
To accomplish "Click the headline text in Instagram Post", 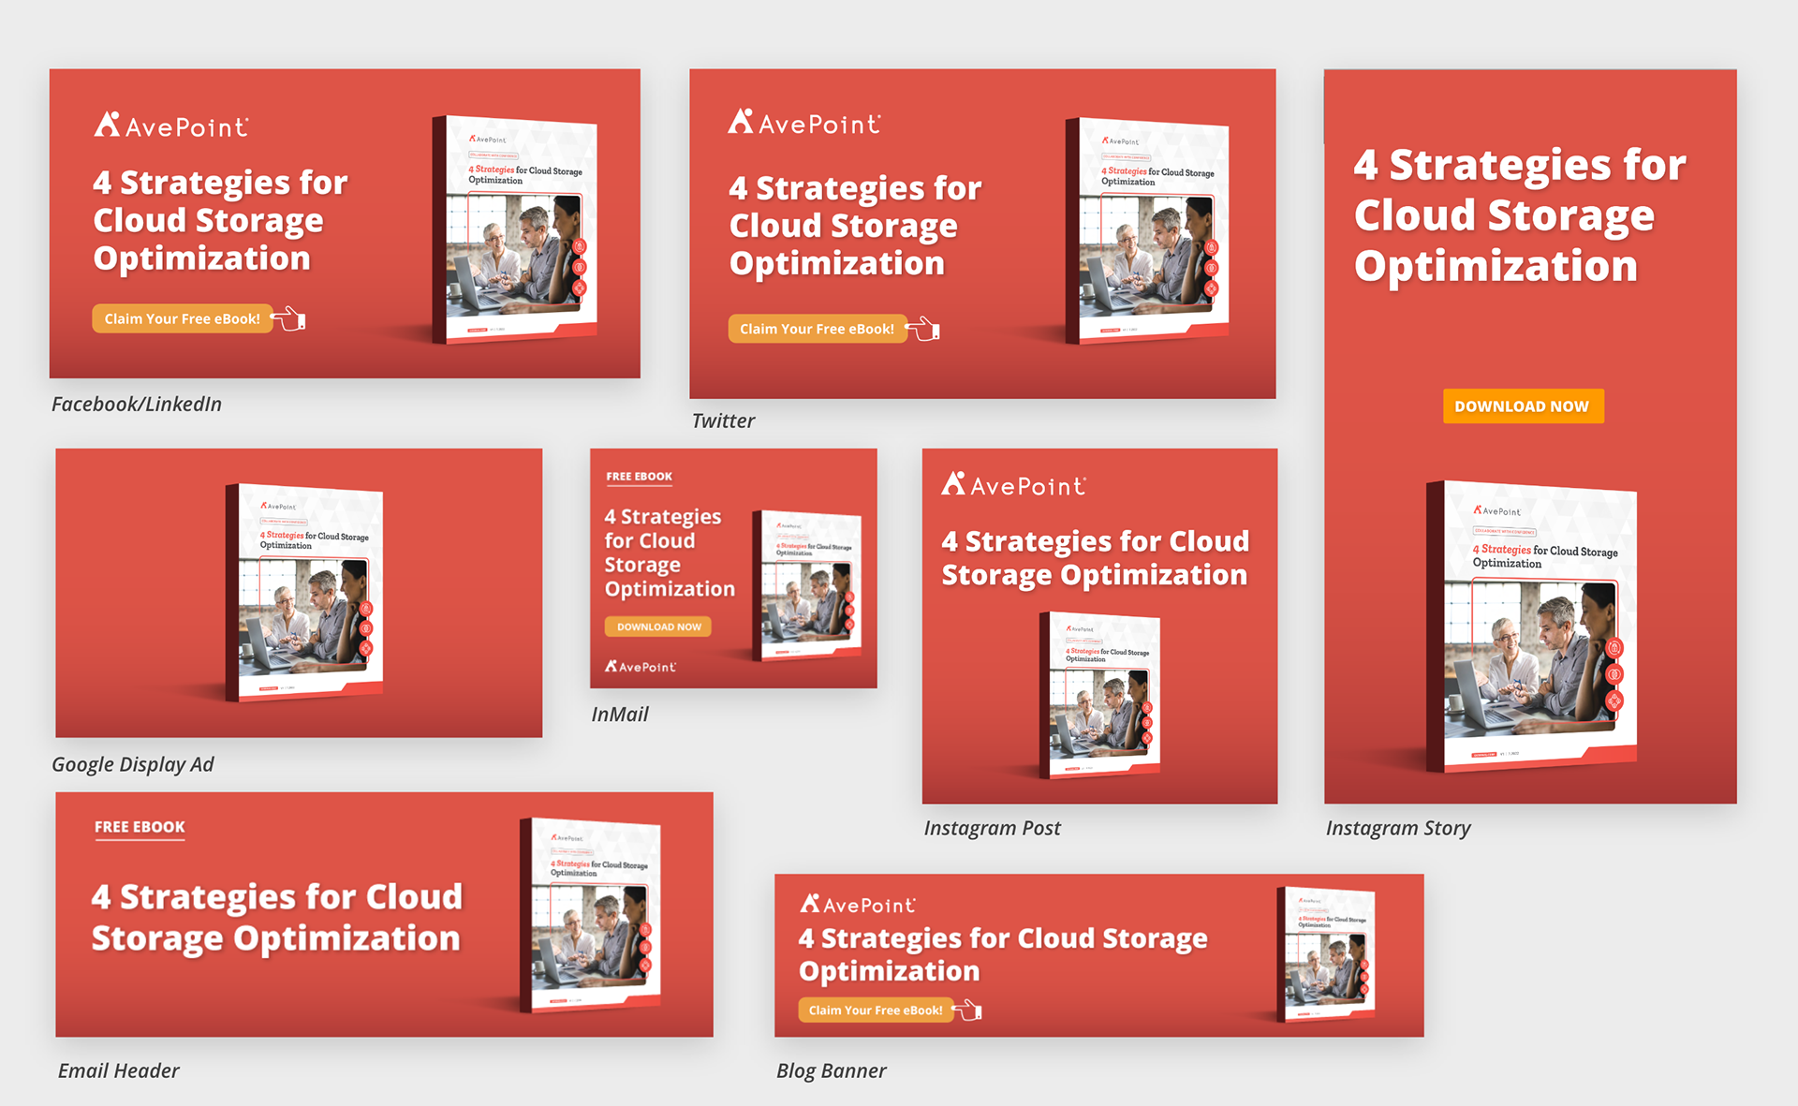I will (1096, 558).
